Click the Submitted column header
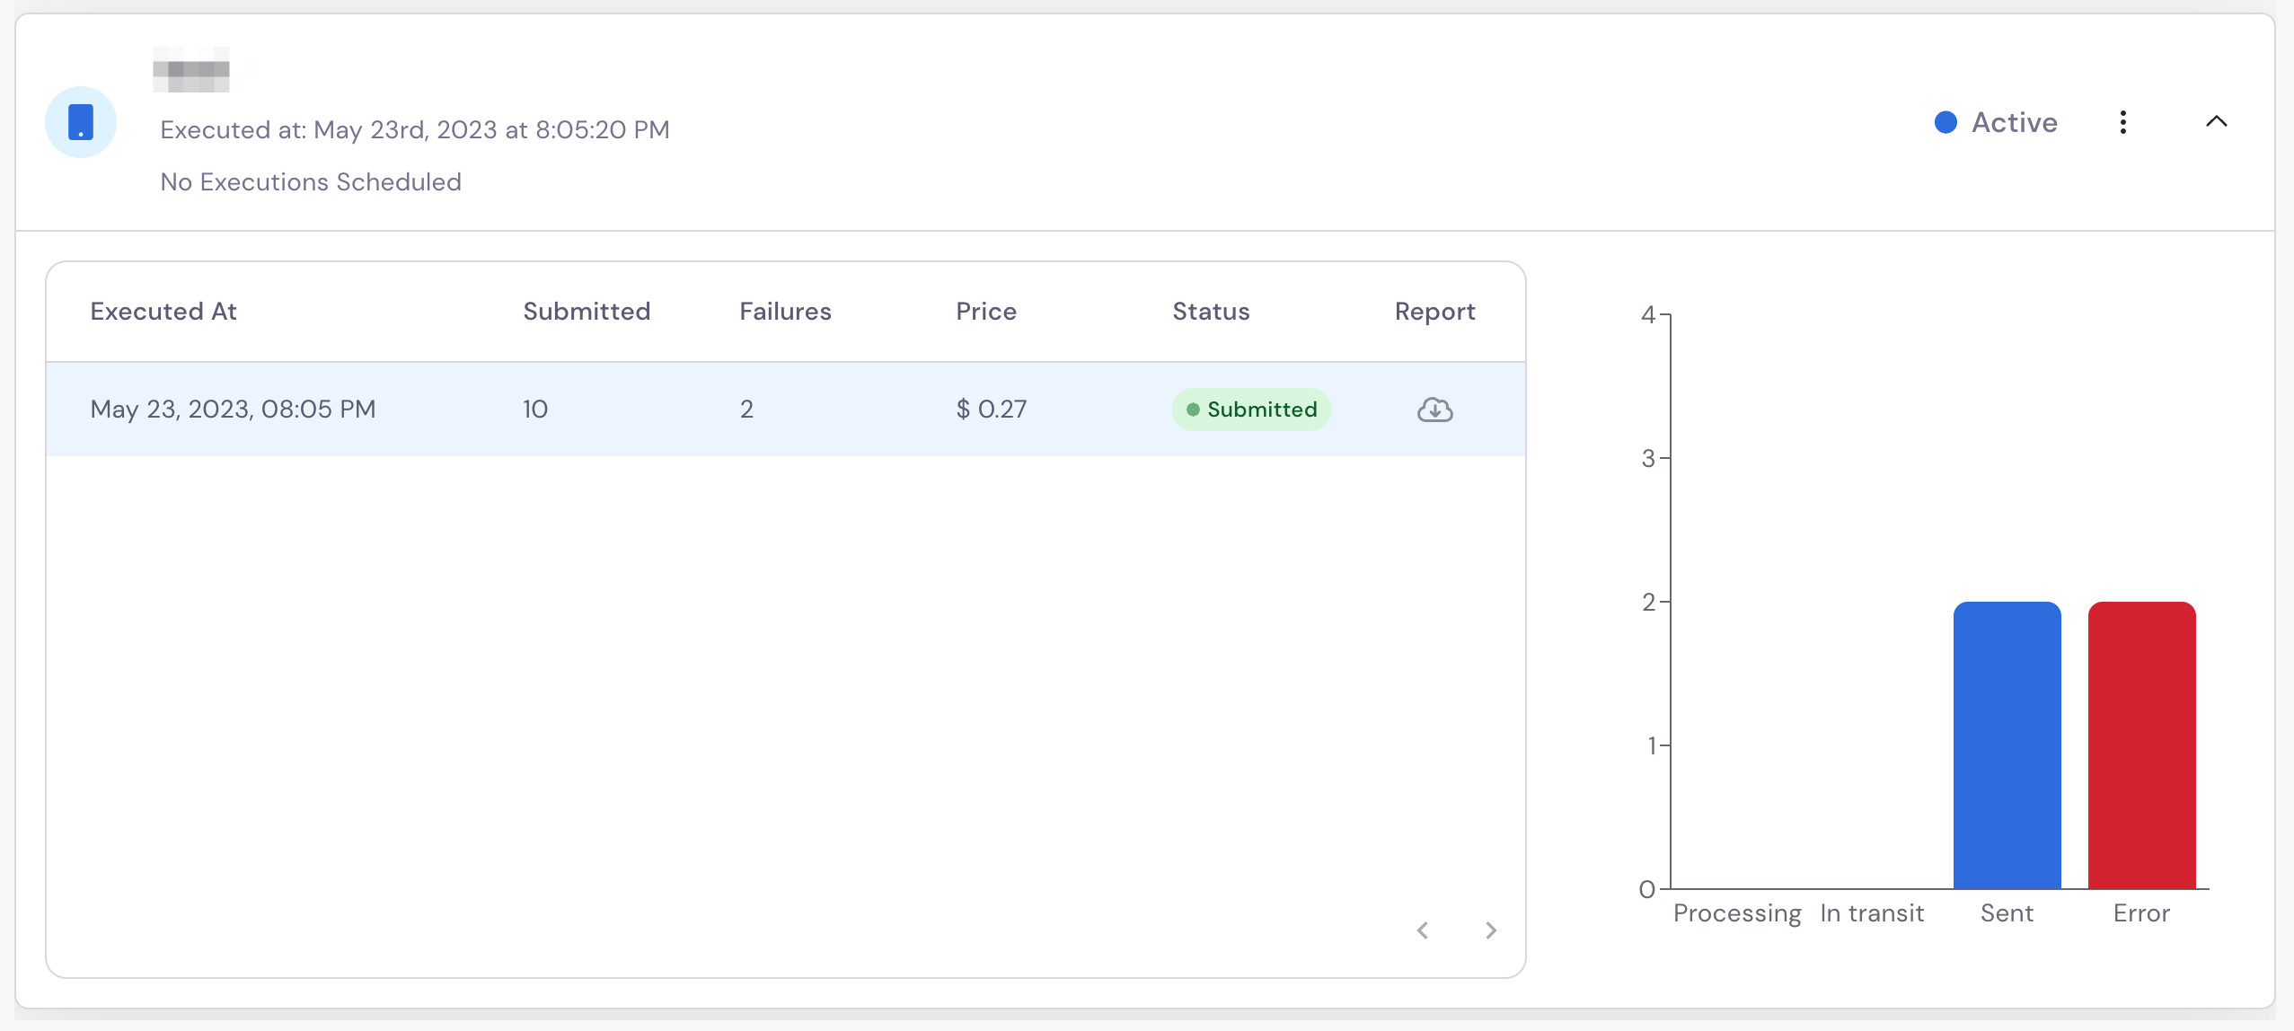This screenshot has height=1031, width=2294. [x=587, y=312]
